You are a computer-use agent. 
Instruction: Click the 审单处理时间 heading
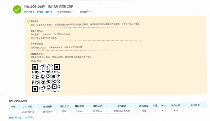37,31
